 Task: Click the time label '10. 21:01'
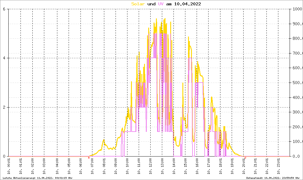tap(255, 166)
